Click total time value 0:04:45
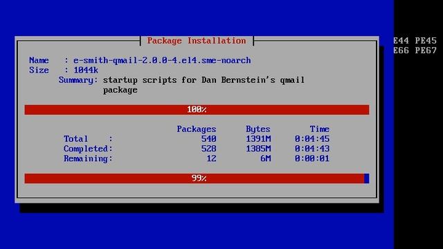Screen dimensions: 443x249 click(312, 139)
